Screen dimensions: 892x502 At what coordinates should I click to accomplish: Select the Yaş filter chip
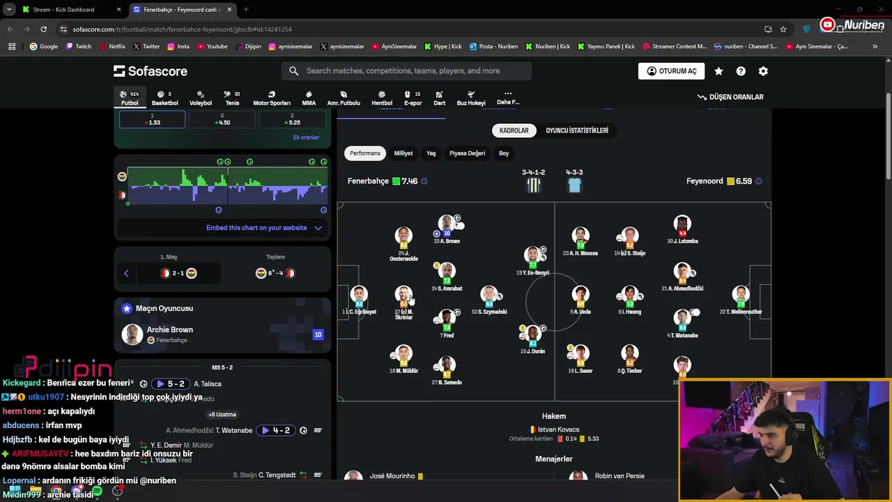pos(431,153)
